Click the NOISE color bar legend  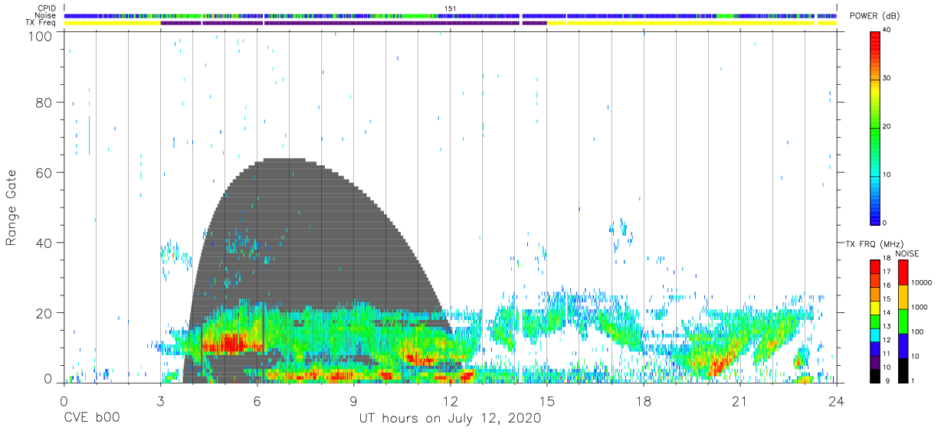(903, 321)
